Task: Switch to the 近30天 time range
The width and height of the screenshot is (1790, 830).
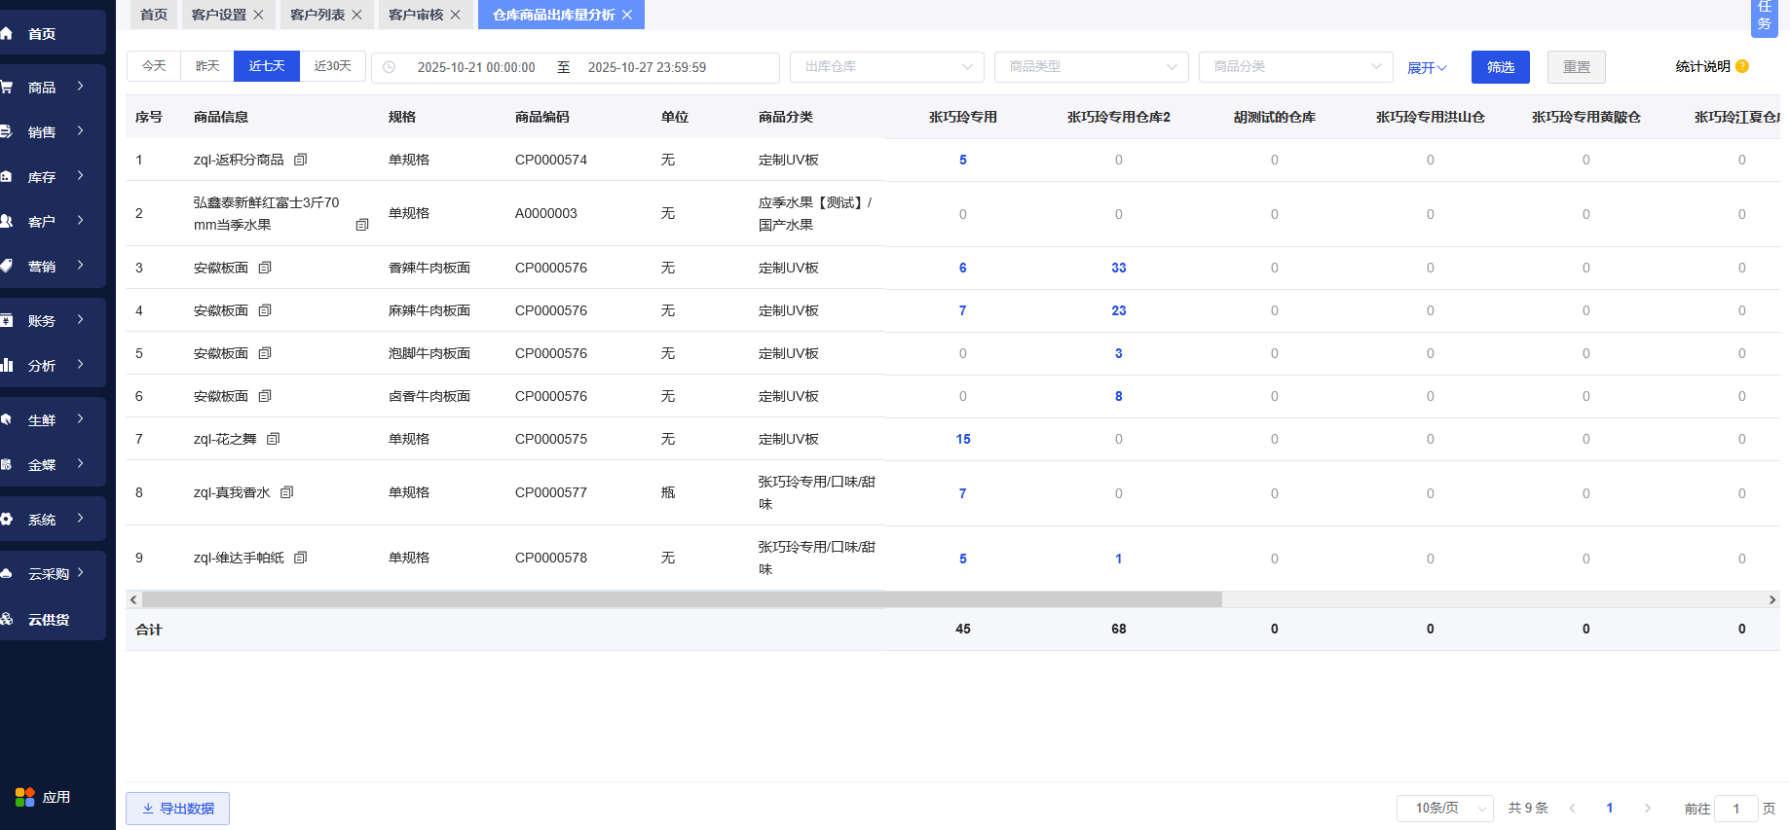Action: [332, 66]
